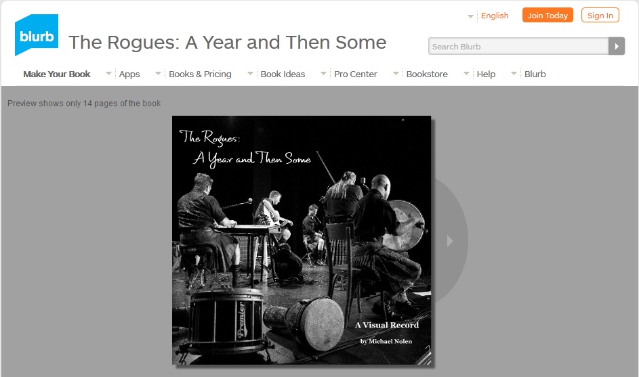Select the English language link
The width and height of the screenshot is (639, 377).
[x=495, y=16]
